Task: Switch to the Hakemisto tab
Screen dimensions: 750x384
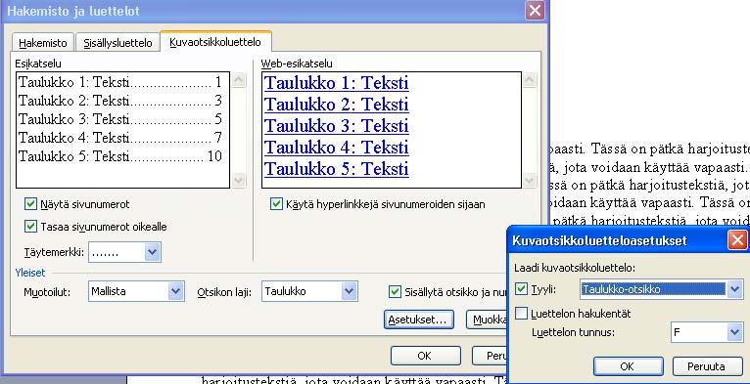Action: click(42, 43)
